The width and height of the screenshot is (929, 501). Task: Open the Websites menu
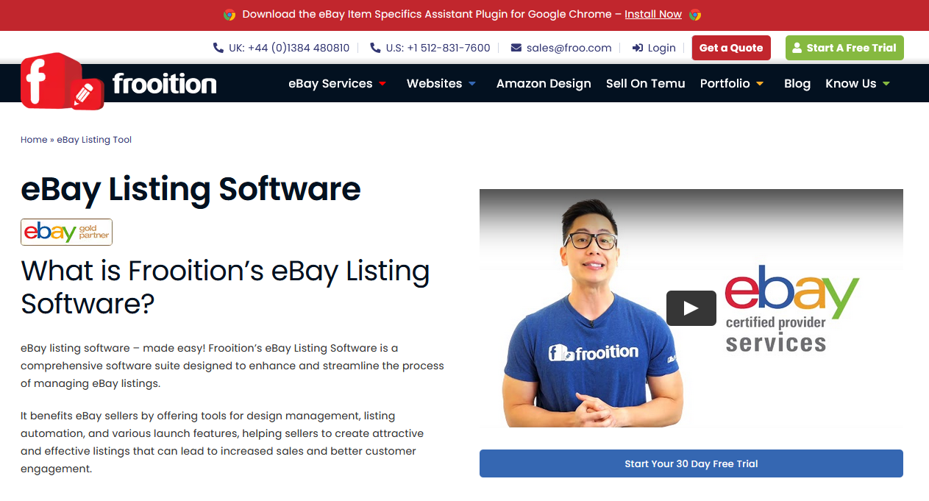435,84
